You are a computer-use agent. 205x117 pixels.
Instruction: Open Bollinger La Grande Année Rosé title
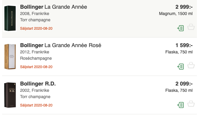(x=61, y=45)
